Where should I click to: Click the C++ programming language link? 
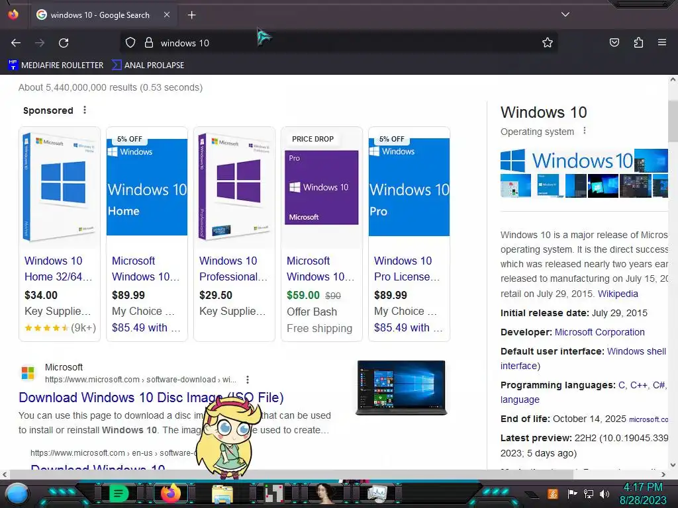click(640, 385)
